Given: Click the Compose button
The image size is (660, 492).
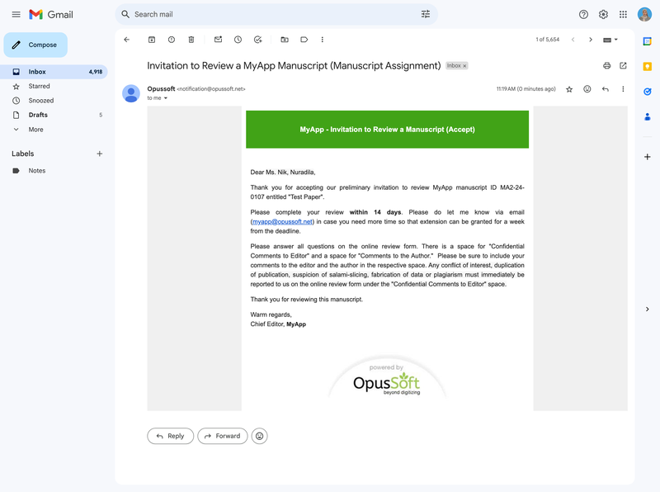Looking at the screenshot, I should [35, 45].
